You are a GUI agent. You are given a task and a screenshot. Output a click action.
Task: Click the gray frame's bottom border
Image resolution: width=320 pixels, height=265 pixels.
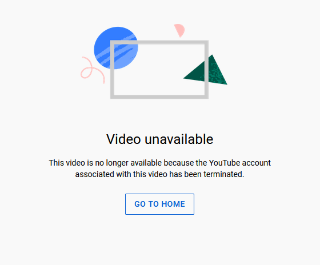[159, 97]
